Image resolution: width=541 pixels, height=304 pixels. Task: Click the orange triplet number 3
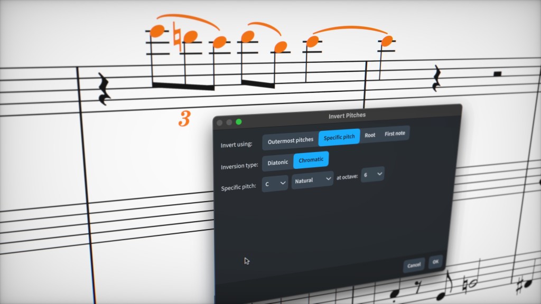pyautogui.click(x=184, y=119)
